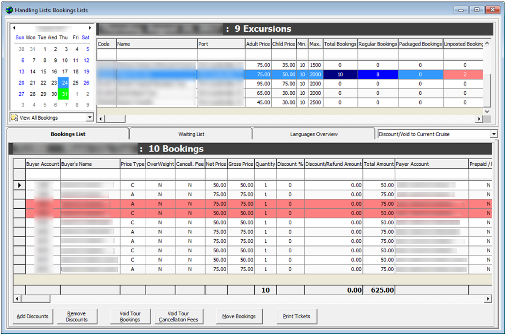505x335 pixels.
Task: Click the Net Price column header
Action: point(216,164)
